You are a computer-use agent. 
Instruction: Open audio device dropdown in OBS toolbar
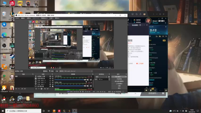(x=76, y=71)
